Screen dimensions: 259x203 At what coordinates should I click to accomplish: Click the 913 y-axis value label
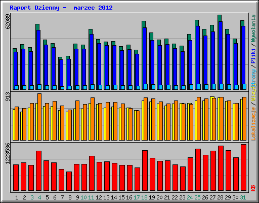tap(8, 96)
